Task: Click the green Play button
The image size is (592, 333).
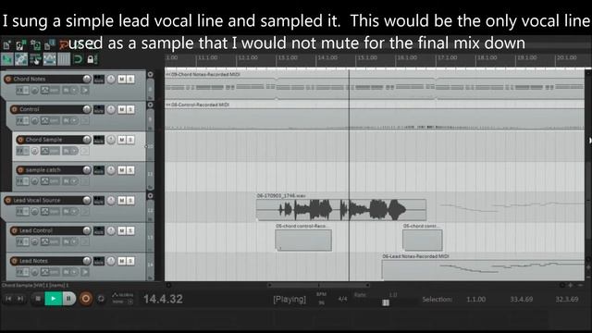Action: (54, 299)
